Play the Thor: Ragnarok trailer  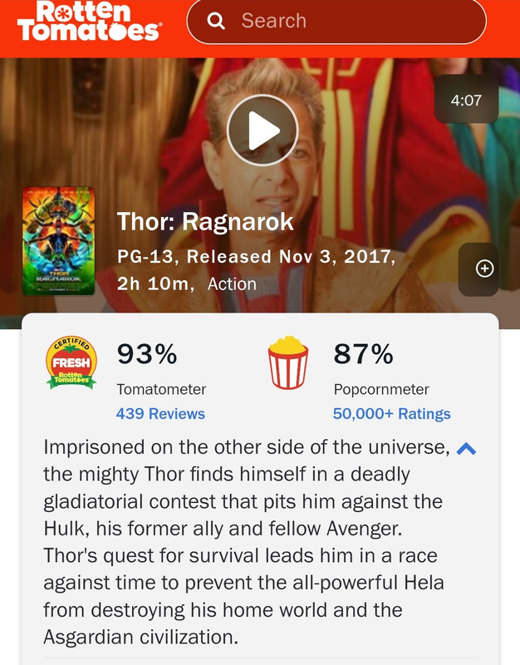[262, 131]
